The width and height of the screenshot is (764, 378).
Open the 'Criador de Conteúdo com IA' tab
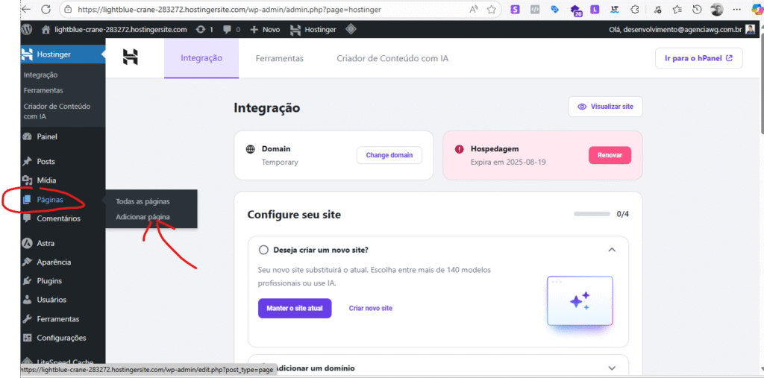[392, 58]
